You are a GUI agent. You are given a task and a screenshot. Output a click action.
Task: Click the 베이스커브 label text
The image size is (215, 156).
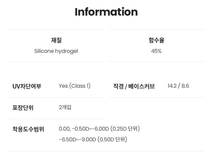point(141,86)
